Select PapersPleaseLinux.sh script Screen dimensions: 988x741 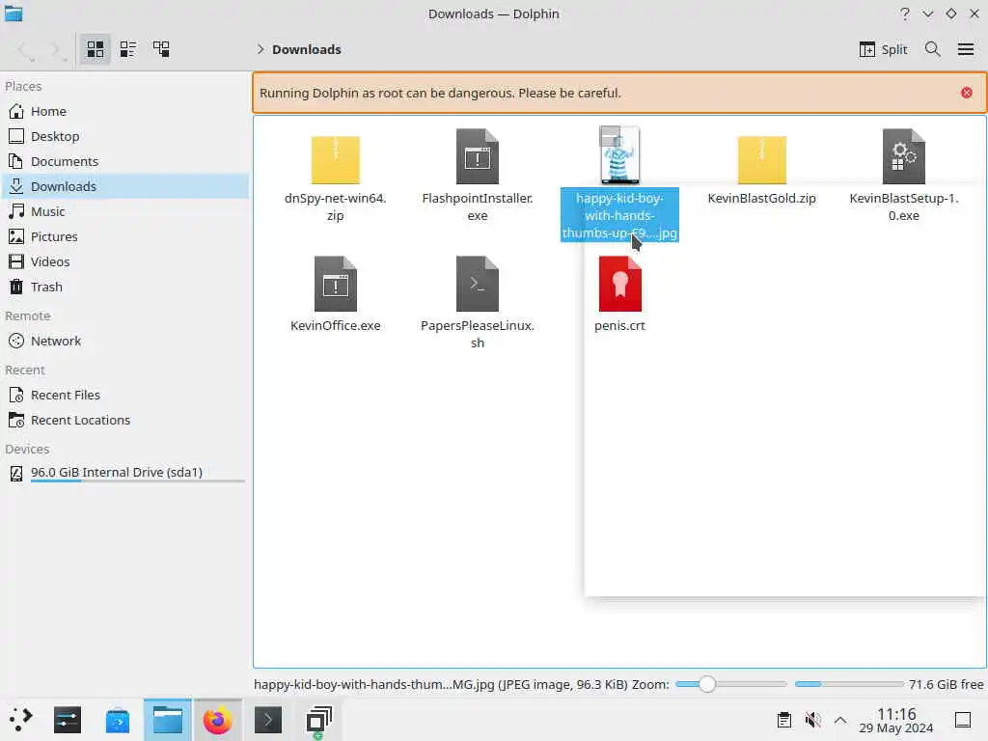click(477, 302)
